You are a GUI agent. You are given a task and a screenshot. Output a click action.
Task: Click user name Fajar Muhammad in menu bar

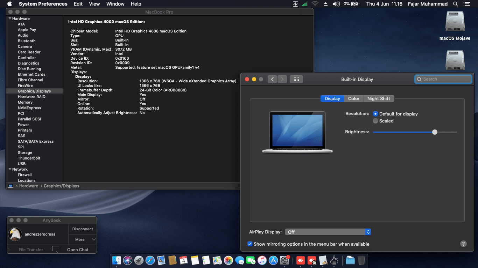[428, 4]
